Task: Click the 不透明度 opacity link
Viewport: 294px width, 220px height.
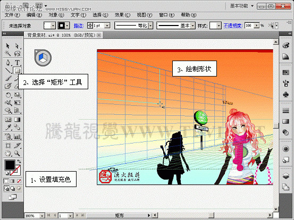Action: click(233, 26)
